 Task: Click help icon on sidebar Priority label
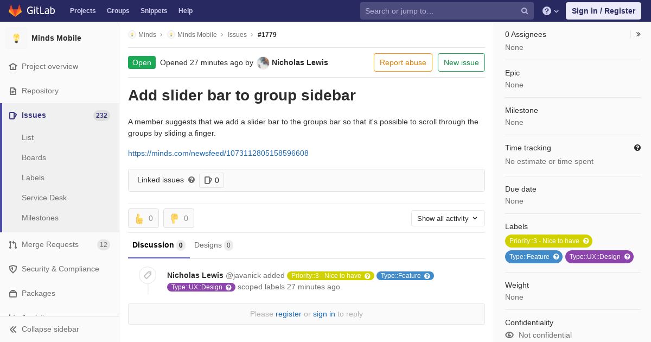tap(586, 241)
